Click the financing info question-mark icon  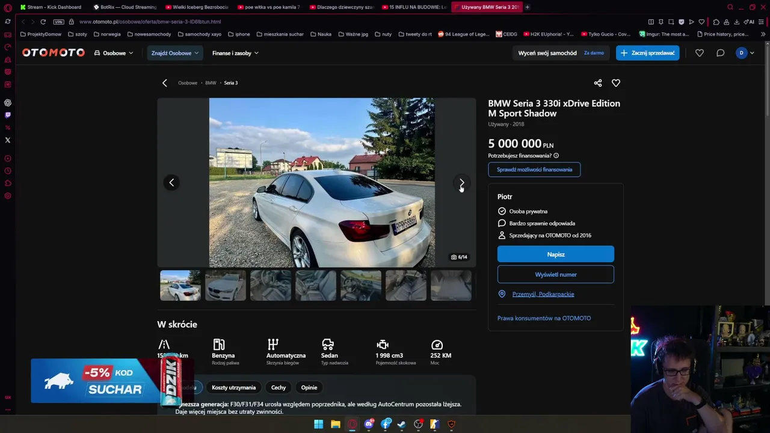[556, 156]
